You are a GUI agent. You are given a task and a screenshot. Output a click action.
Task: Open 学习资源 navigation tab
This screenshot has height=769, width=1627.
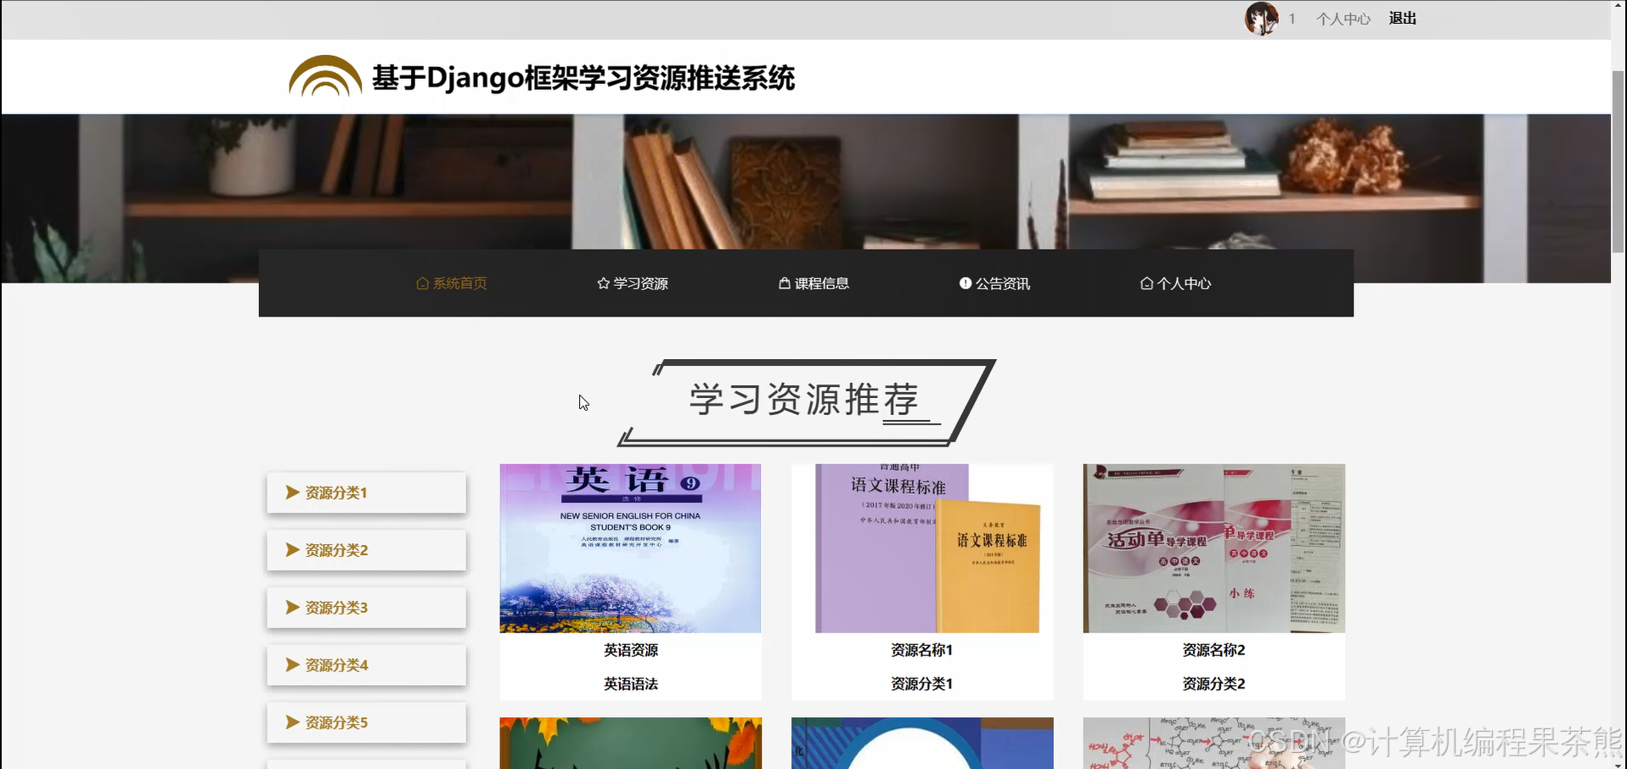coord(633,283)
